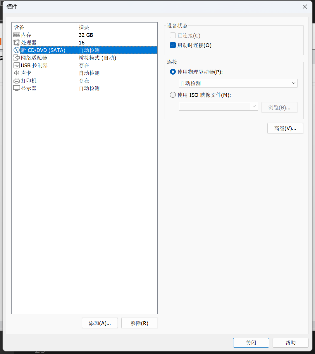This screenshot has height=354, width=315.
Task: Select the printer (打印机) icon
Action: (x=17, y=81)
